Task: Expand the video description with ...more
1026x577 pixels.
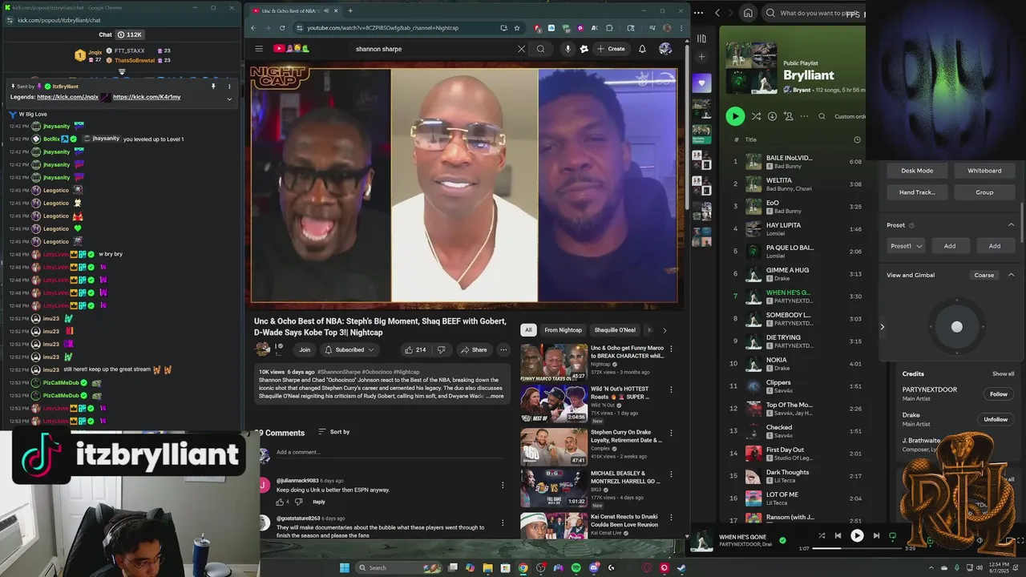Action: (x=496, y=396)
